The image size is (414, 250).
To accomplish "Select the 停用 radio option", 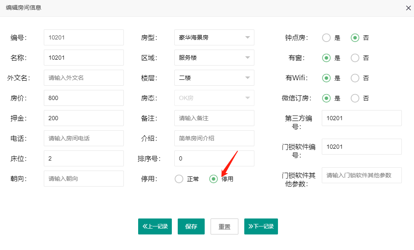I will click(x=214, y=179).
